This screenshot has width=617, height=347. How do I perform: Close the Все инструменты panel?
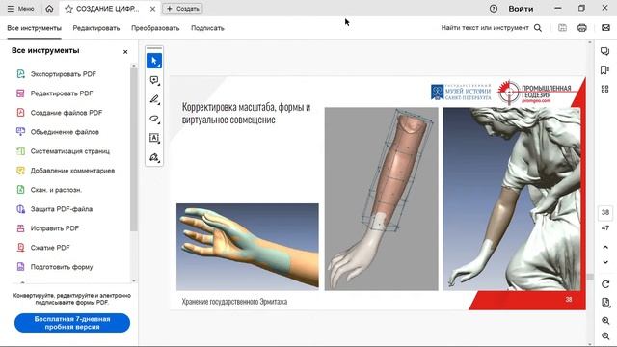click(x=125, y=51)
